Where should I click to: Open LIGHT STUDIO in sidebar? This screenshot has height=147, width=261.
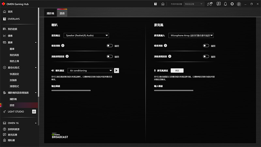[16, 112]
